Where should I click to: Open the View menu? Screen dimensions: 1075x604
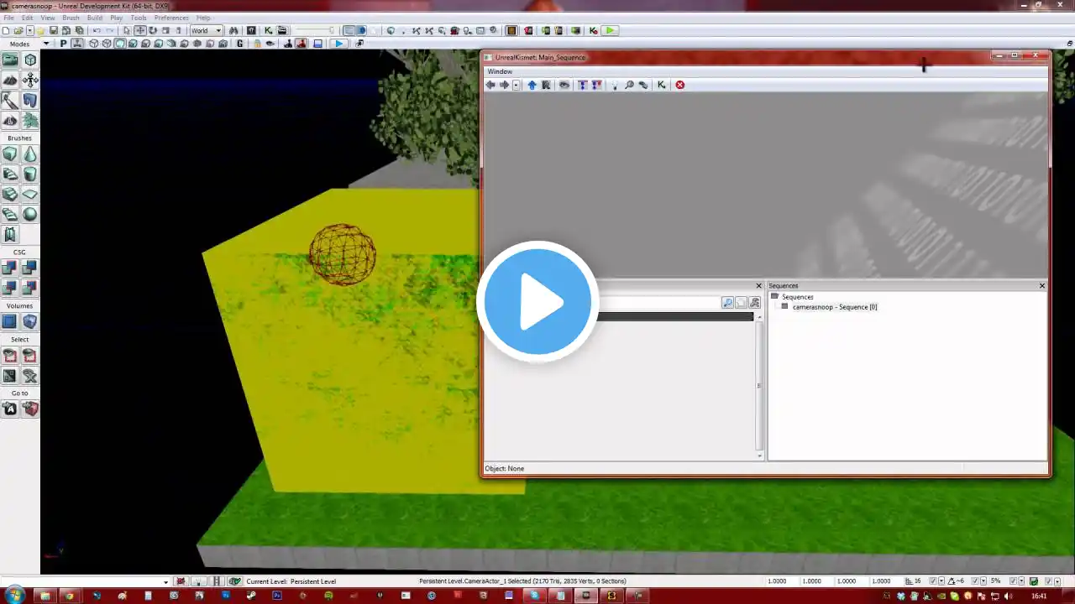point(48,18)
